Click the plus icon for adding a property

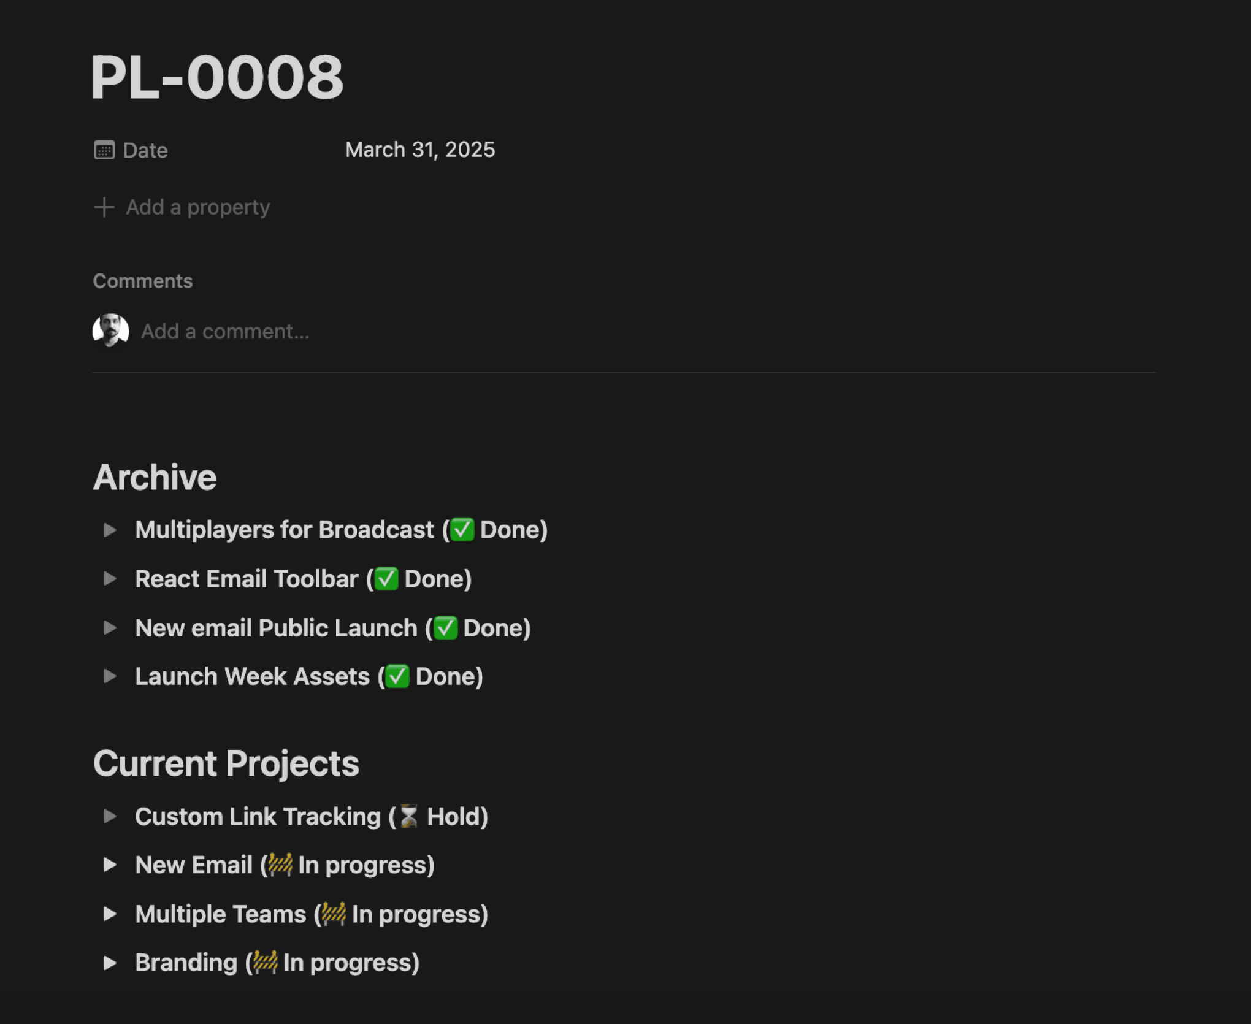[x=104, y=207]
